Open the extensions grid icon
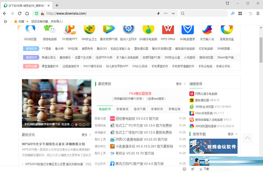This screenshot has height=172, width=263. pos(240,14)
